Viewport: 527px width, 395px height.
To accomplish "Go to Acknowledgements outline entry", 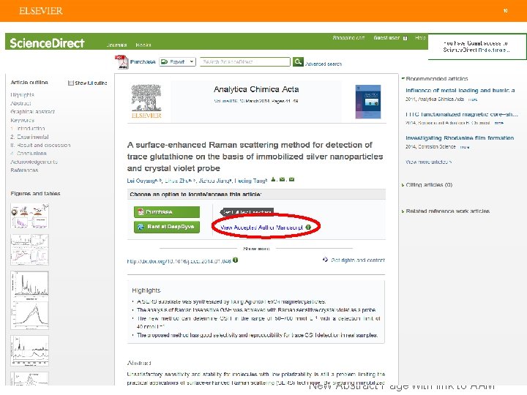I will click(34, 162).
